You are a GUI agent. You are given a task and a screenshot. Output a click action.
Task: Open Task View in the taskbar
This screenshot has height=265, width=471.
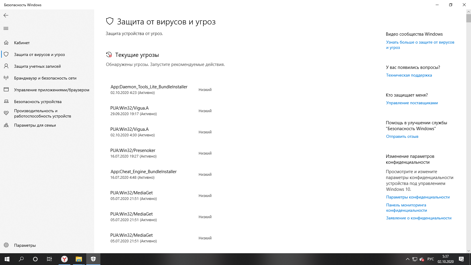(49, 259)
